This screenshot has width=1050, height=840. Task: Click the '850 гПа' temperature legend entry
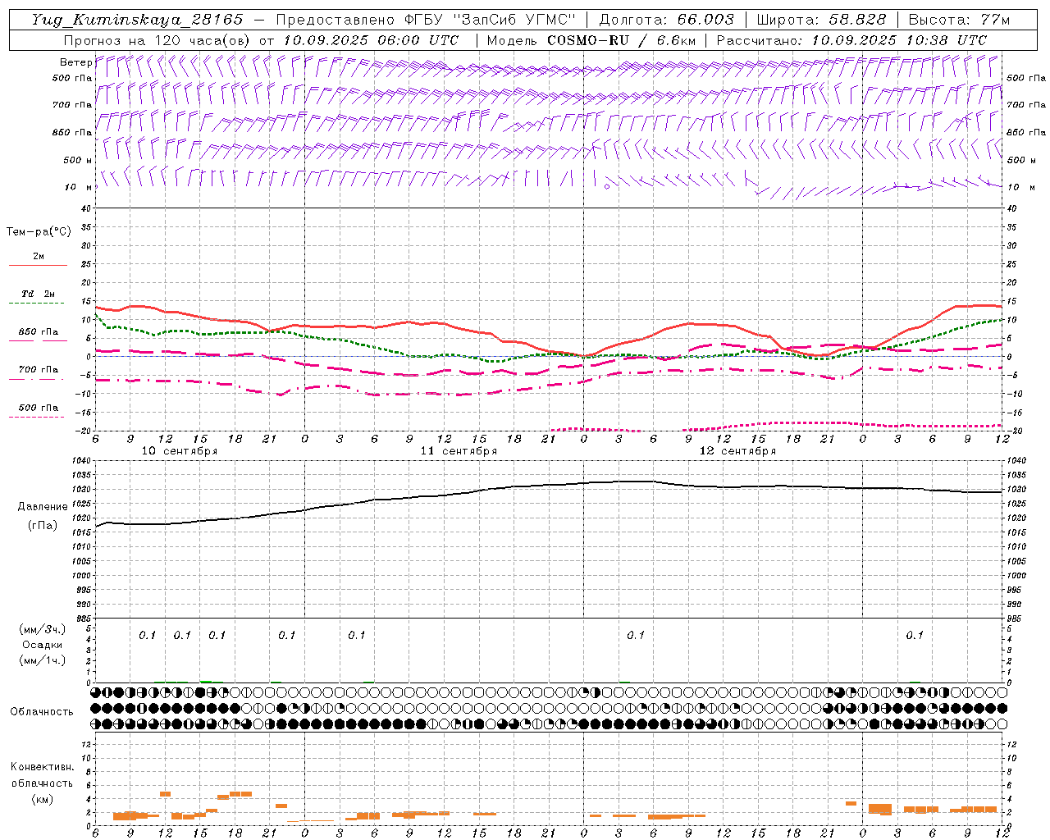tap(39, 332)
